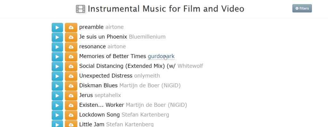Download the track 'preamble'
The height and width of the screenshot is (127, 328).
point(71,27)
